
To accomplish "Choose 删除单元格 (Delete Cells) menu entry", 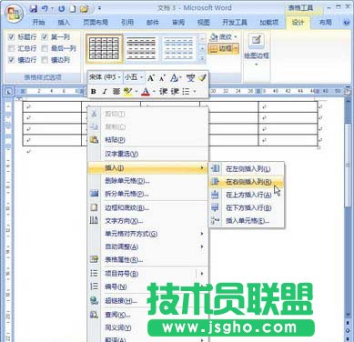I will 147,181.
